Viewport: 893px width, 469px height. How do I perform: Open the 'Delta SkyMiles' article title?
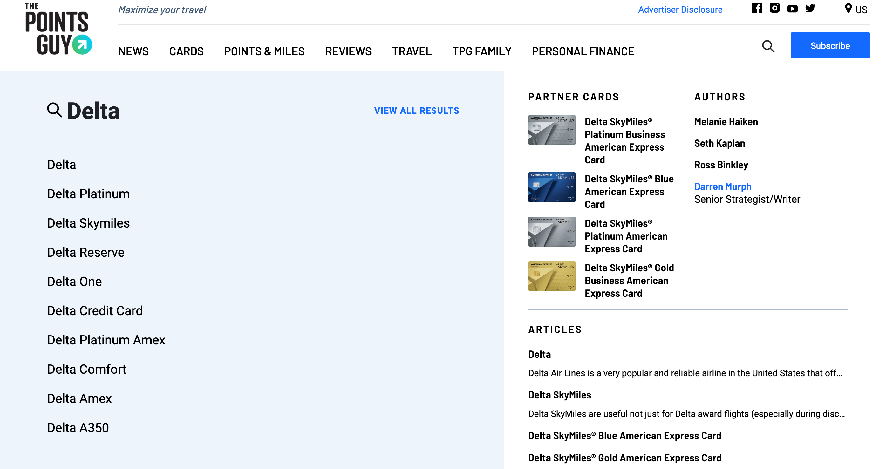click(x=560, y=395)
